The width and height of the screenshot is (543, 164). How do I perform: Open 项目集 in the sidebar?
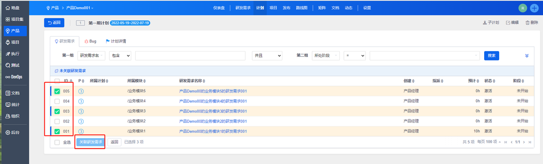coord(15,20)
